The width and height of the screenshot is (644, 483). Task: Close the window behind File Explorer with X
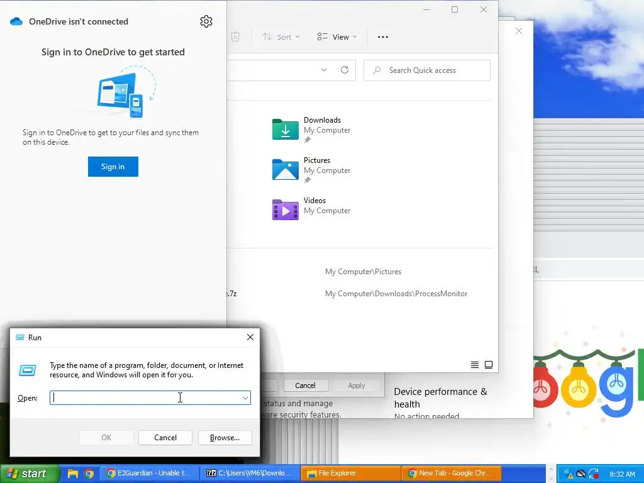coord(519,31)
